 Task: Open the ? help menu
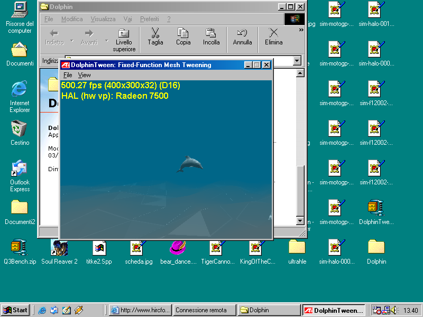[x=169, y=19]
